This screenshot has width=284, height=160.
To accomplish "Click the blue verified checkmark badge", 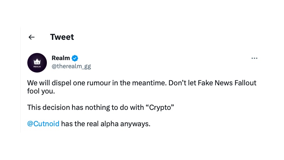I will point(75,58).
